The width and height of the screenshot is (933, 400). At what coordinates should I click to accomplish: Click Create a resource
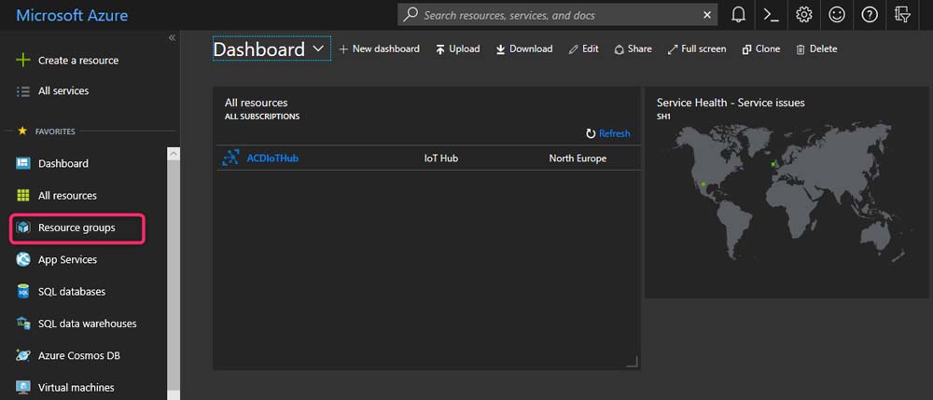pos(77,61)
